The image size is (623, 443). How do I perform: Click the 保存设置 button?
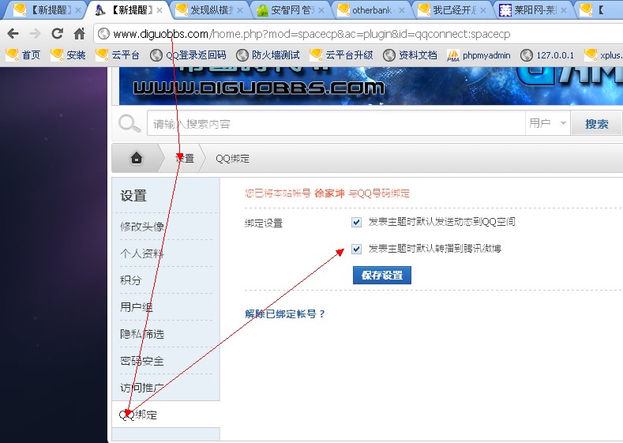[x=382, y=275]
